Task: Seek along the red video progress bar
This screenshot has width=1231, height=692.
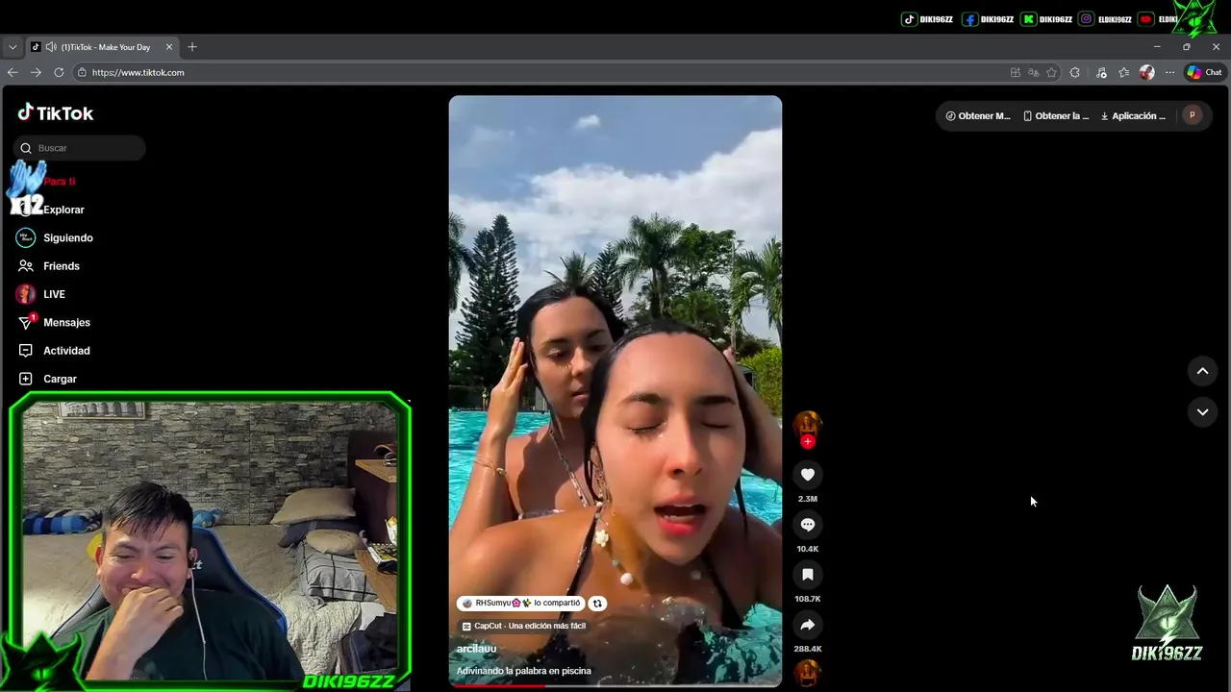Action: pyautogui.click(x=615, y=685)
